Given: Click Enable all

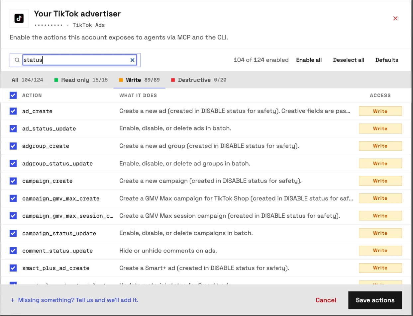Looking at the screenshot, I should tap(309, 60).
